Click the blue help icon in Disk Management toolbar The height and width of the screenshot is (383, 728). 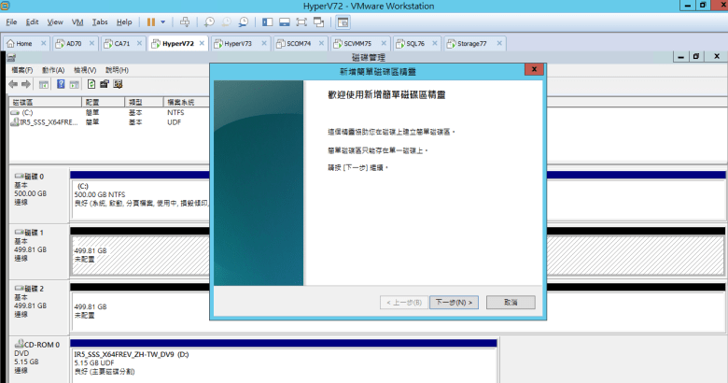coord(60,84)
